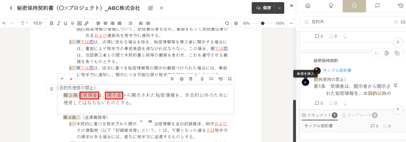Click the 保存 save button

pos(263,8)
